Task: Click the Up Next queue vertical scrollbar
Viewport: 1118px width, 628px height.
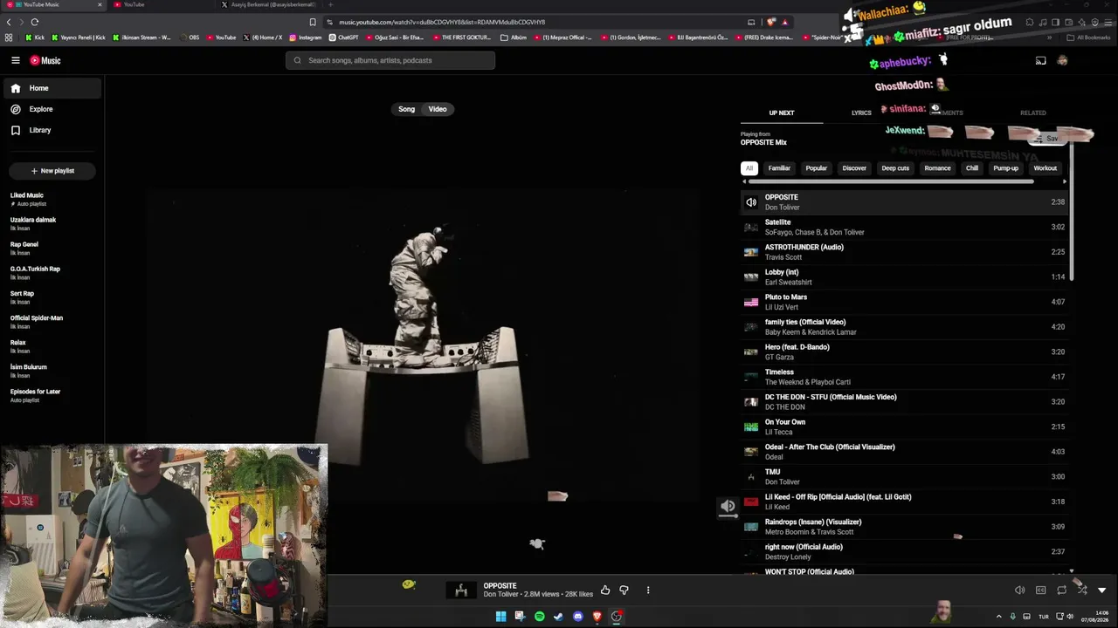Action: tap(1071, 209)
